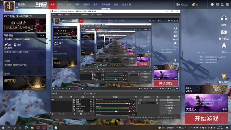
Task: Pop out the OBS sources dock panel
Action: click(x=93, y=97)
